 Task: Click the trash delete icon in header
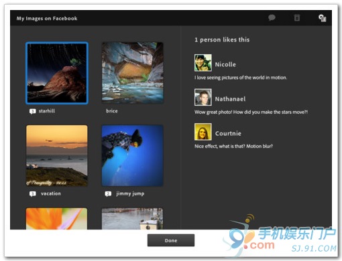tap(297, 17)
